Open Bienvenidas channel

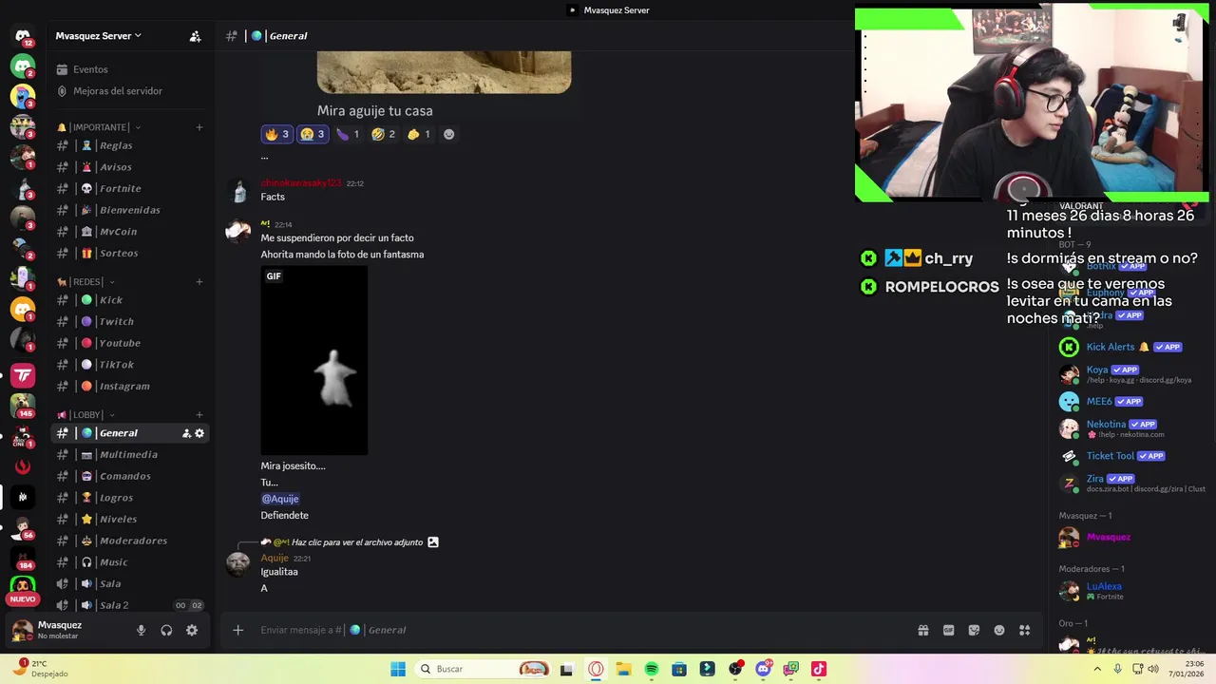[130, 210]
